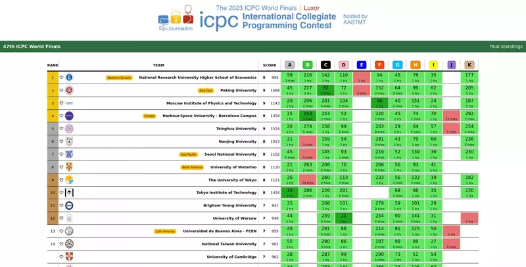Click the 47th ICPC World Finals title
This screenshot has width=526, height=267.
(32, 47)
